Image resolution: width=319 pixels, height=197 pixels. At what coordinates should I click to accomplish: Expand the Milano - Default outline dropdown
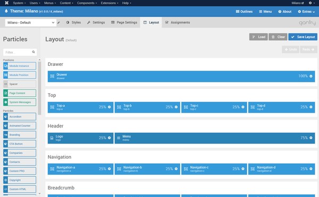[31, 22]
